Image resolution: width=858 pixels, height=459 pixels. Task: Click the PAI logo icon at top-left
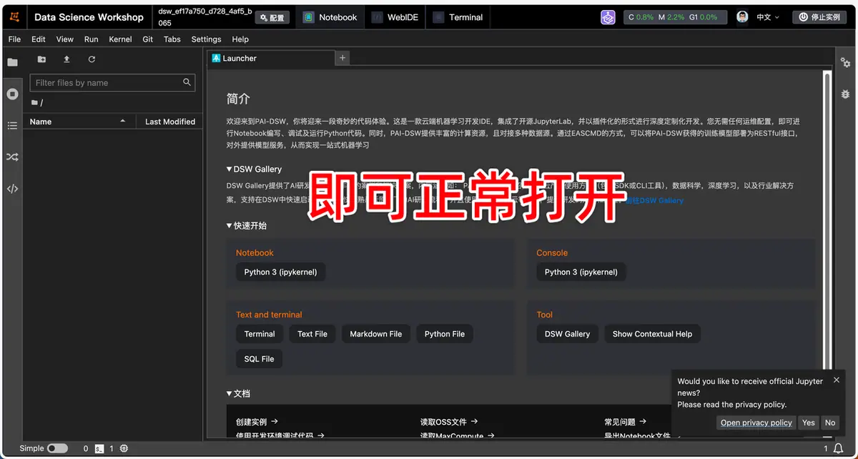click(14, 16)
